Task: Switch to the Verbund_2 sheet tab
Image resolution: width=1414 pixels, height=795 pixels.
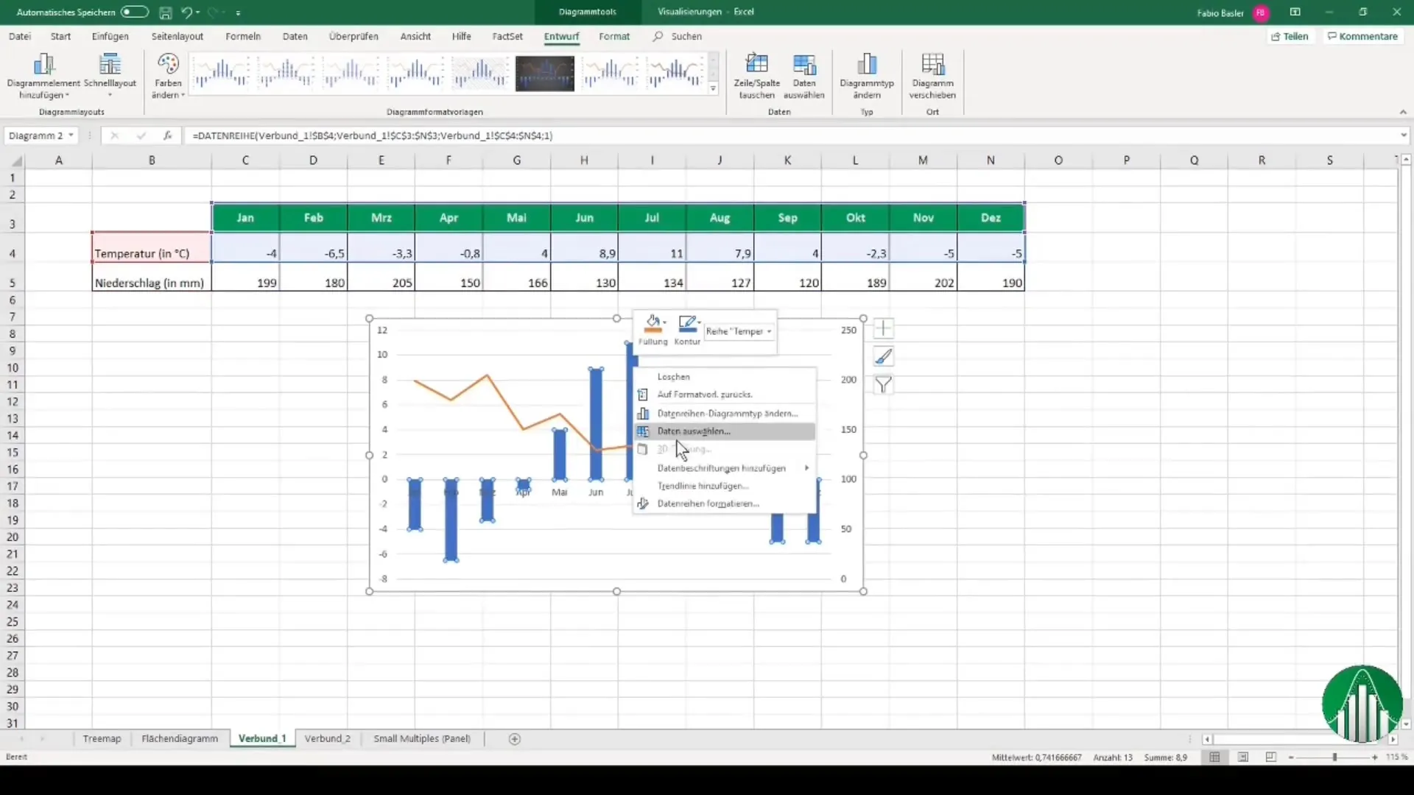Action: pos(327,738)
